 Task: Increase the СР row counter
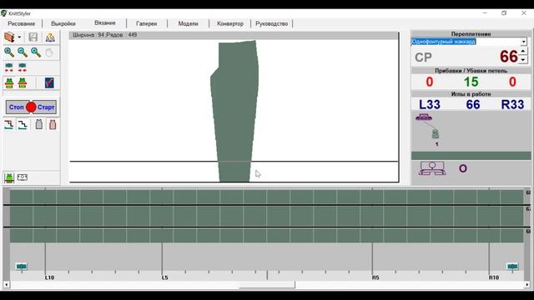click(x=523, y=52)
